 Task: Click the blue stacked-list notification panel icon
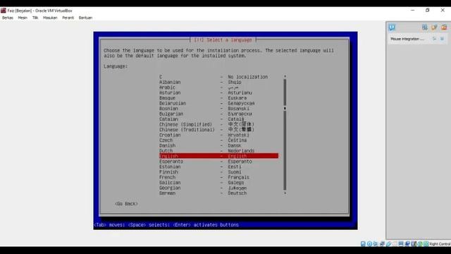pos(424,28)
